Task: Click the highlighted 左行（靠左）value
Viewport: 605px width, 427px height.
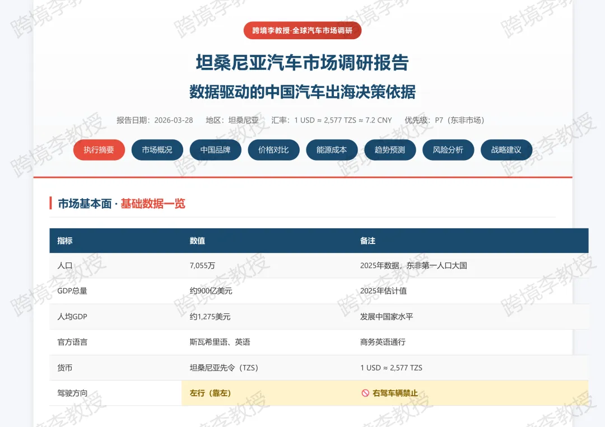Action: (x=210, y=393)
